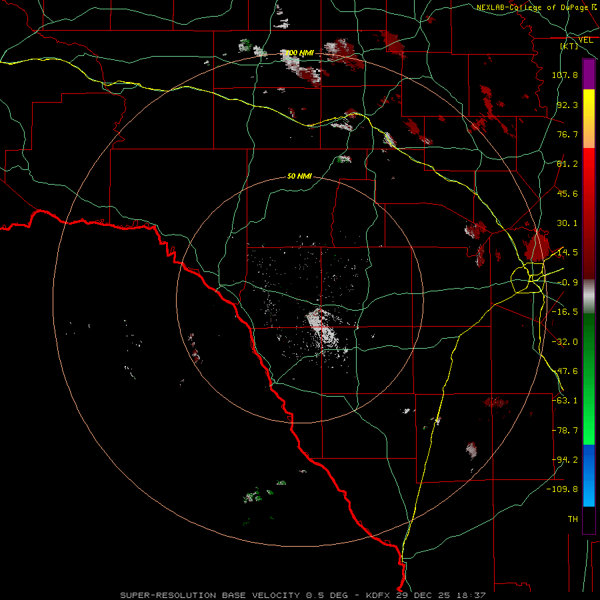Pick the green segment of color bar
Screen dimensions: 600x600
tap(589, 379)
